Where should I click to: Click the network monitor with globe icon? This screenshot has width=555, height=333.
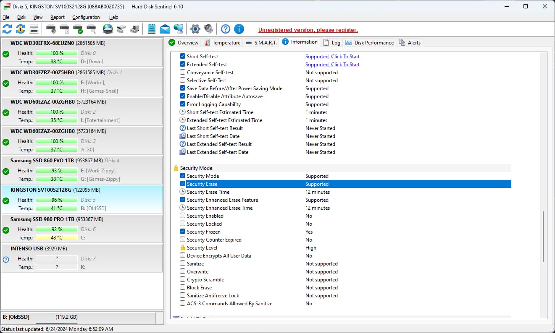[x=179, y=29]
